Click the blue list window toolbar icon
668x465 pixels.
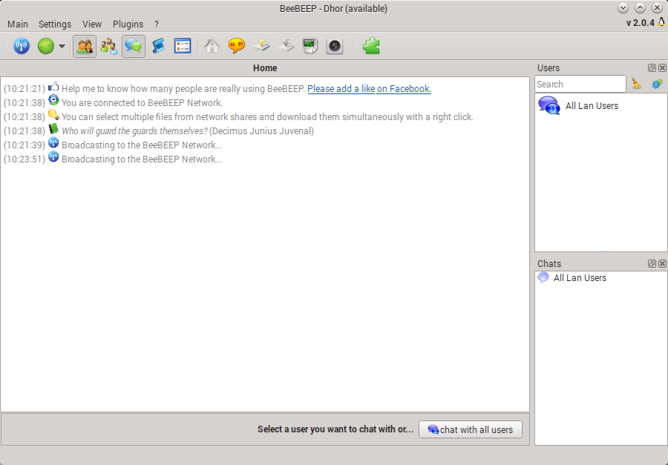pos(183,46)
